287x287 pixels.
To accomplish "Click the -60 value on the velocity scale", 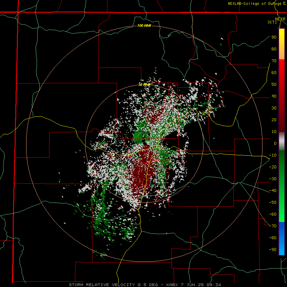I will coord(273,214).
